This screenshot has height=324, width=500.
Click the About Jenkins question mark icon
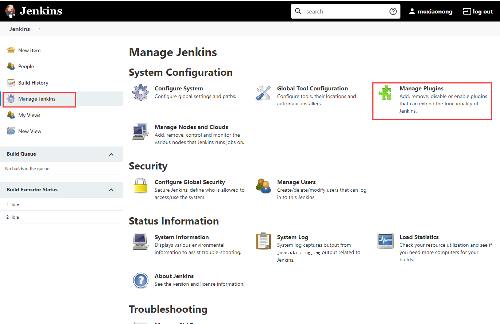coord(141,280)
